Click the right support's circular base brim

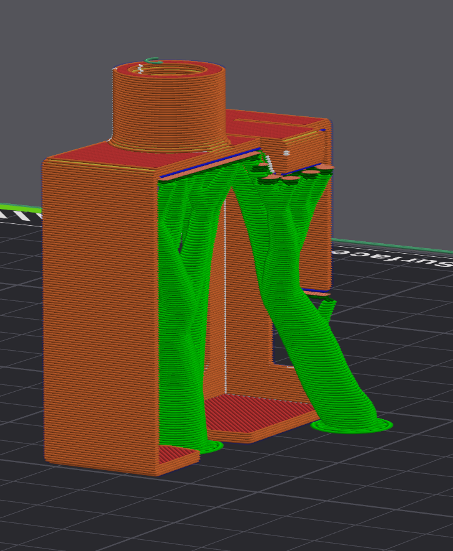pos(352,426)
